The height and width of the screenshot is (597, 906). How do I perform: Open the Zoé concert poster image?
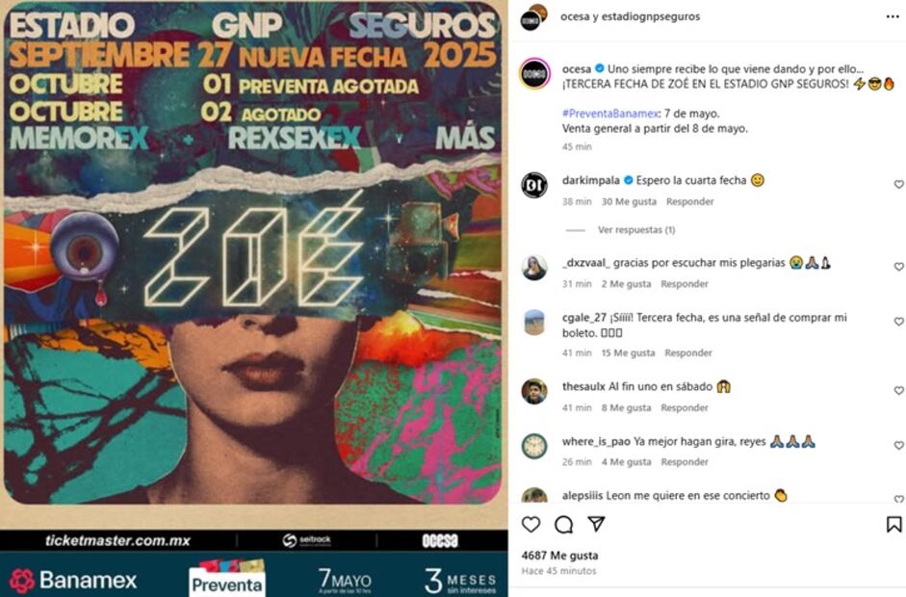click(253, 298)
